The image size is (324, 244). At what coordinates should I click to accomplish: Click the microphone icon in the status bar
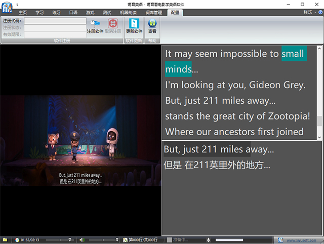pyautogui.click(x=209, y=240)
